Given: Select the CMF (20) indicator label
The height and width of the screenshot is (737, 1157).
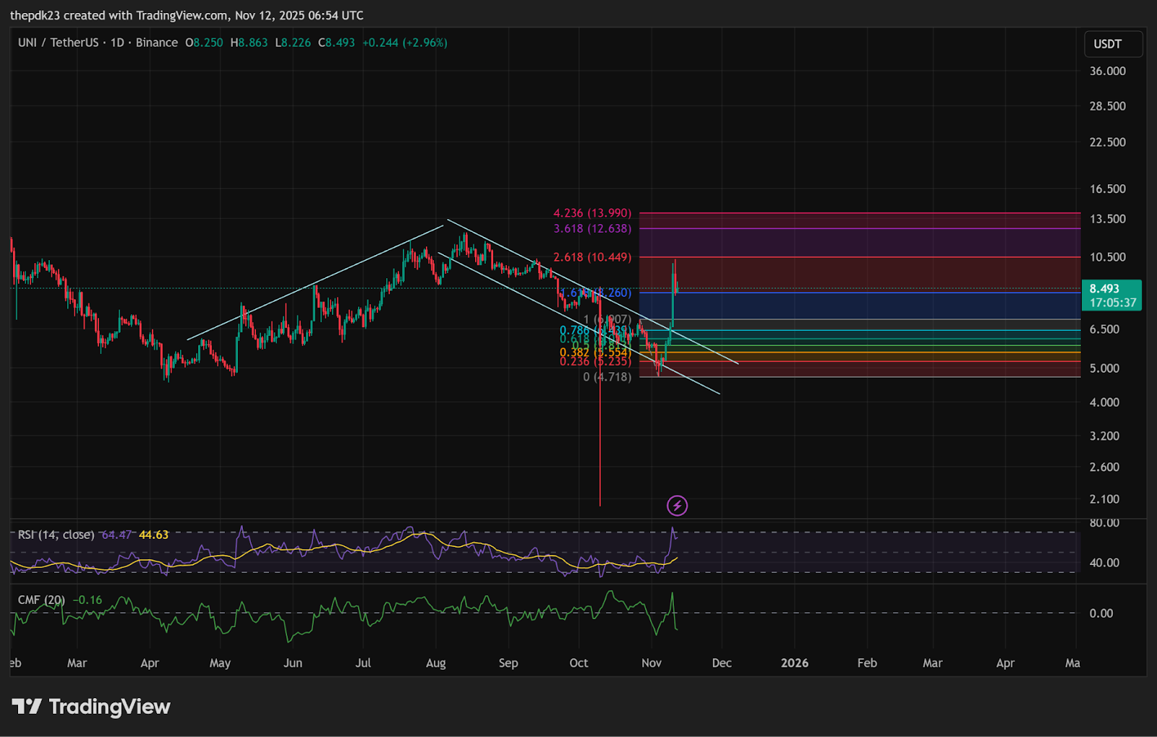Looking at the screenshot, I should pos(41,600).
